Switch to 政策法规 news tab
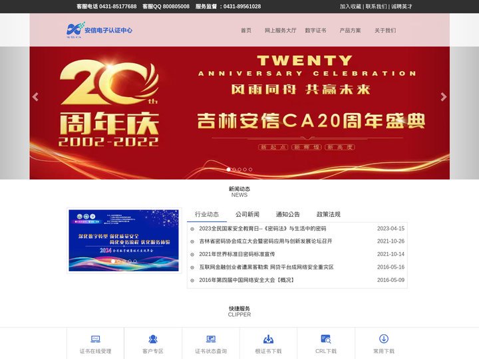Image resolution: width=479 pixels, height=359 pixels. click(x=329, y=214)
